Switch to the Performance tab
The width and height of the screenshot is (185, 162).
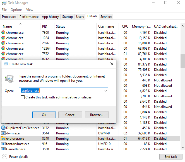pyautogui.click(x=29, y=17)
